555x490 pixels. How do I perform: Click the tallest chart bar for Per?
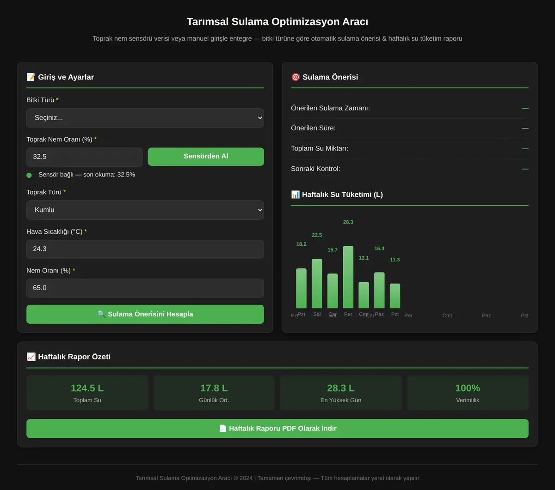tap(348, 277)
